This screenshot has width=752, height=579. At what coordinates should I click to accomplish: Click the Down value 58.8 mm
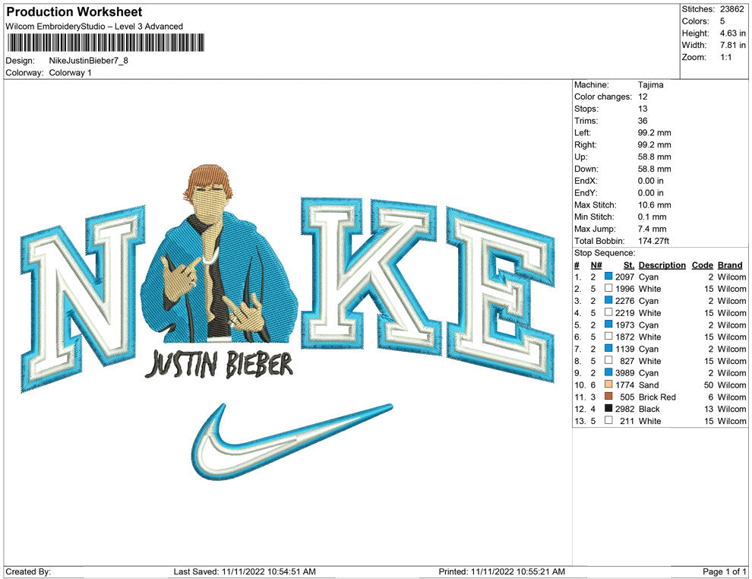pyautogui.click(x=655, y=169)
